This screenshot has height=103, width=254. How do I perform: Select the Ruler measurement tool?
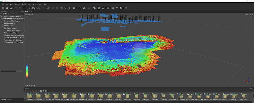[x=48, y=8]
